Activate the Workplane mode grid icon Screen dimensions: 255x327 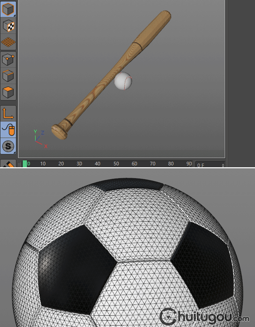8,42
